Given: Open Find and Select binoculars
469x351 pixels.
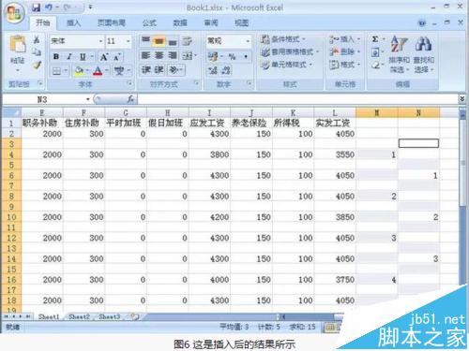Looking at the screenshot, I should point(423,54).
